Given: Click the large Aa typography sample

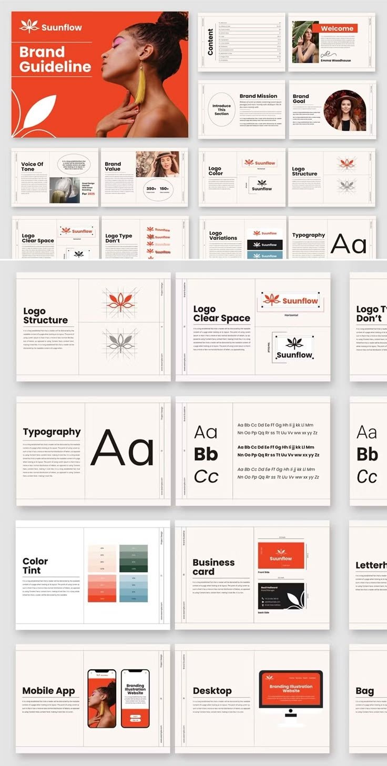Looking at the screenshot, I should [123, 448].
